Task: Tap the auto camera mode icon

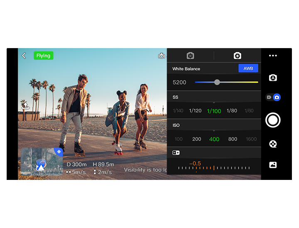Action: pos(272,78)
